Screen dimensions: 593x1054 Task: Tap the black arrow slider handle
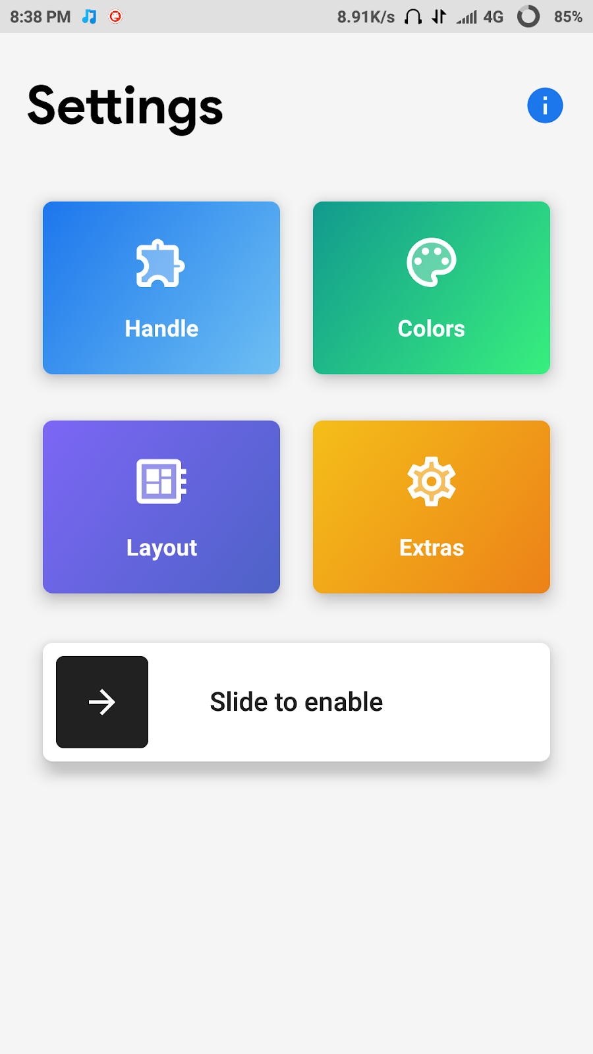102,702
